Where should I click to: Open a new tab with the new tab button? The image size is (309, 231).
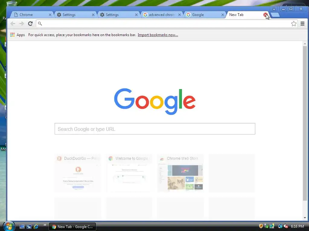tap(275, 15)
